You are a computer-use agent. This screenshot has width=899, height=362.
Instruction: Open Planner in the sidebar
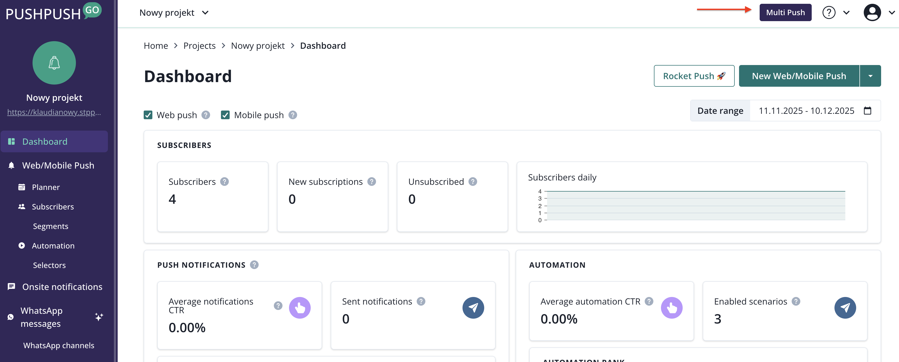(46, 187)
